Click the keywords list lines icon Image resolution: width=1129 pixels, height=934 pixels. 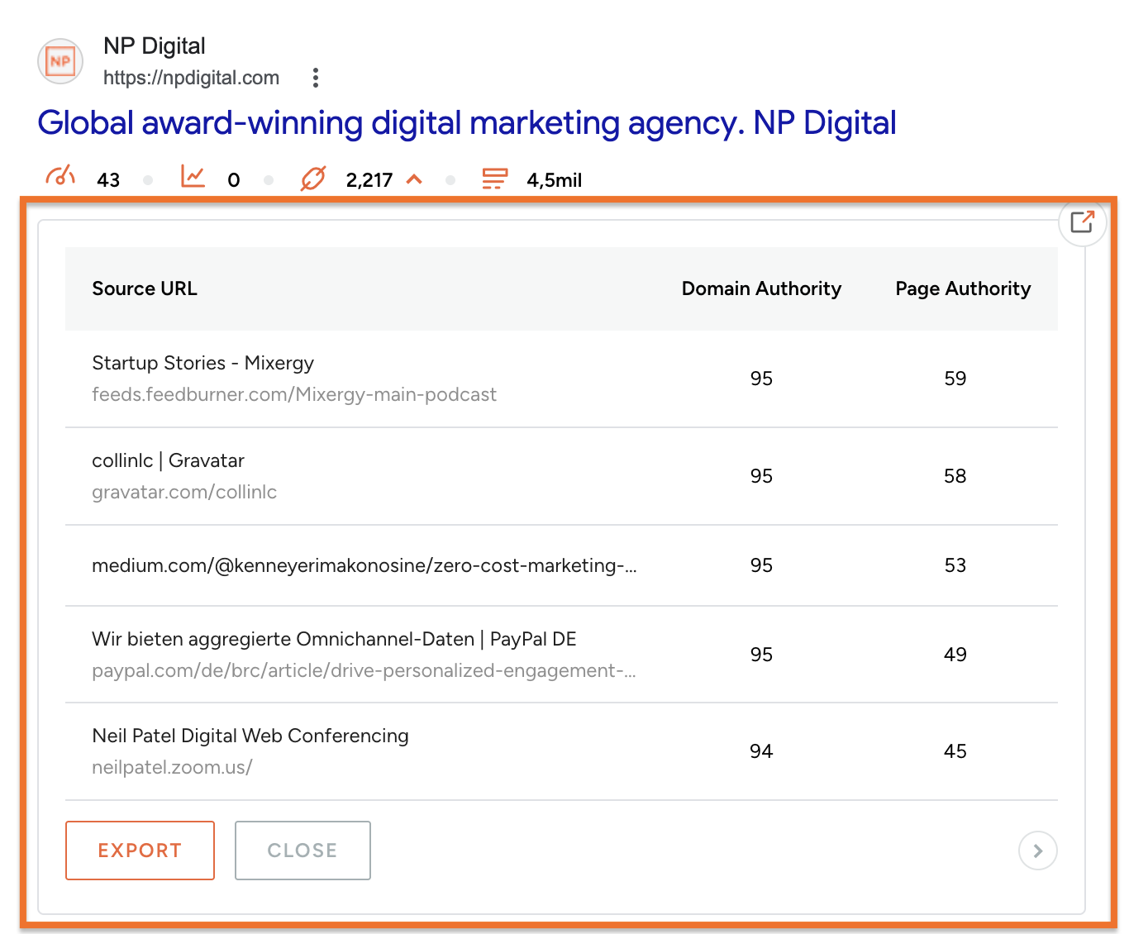pyautogui.click(x=494, y=179)
